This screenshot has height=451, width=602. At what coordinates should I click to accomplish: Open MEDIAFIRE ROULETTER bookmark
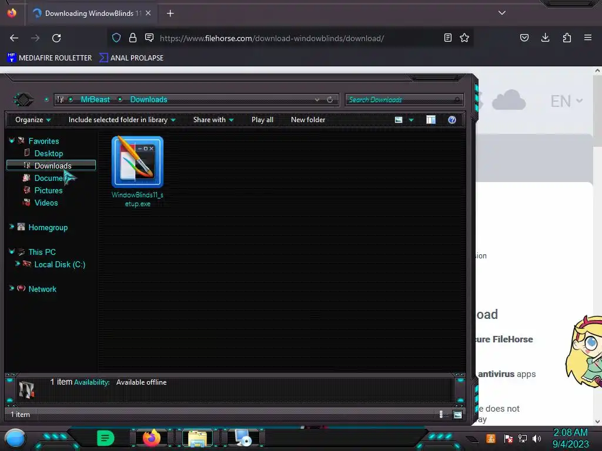49,58
